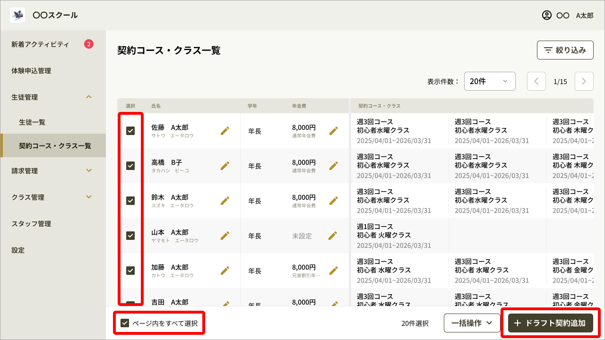Screen dimensions: 605x340
Task: Open the 絞り込み filter button
Action: (565, 50)
